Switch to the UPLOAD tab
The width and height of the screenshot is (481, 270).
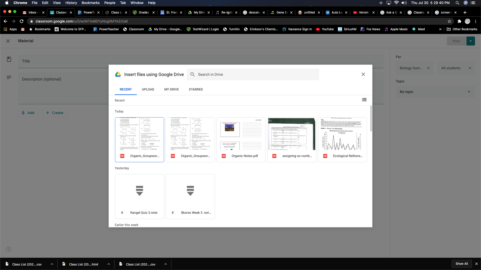click(148, 89)
